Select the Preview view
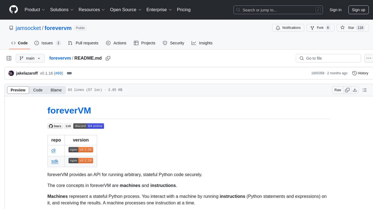The height and width of the screenshot is (209, 373). click(18, 90)
